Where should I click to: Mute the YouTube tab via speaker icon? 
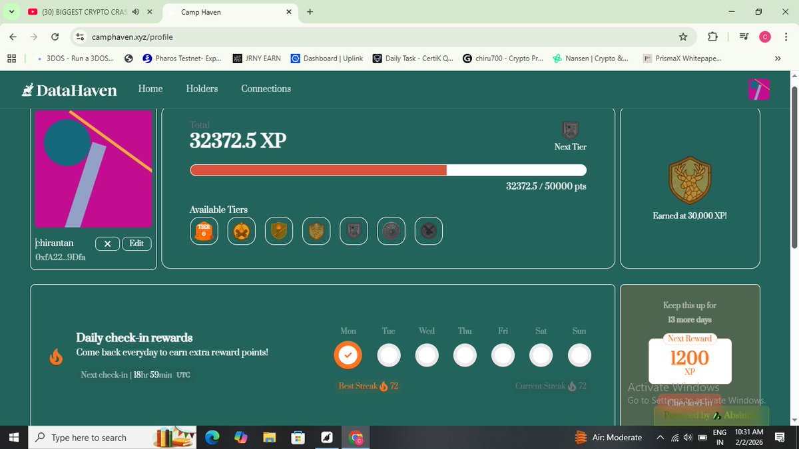[136, 12]
